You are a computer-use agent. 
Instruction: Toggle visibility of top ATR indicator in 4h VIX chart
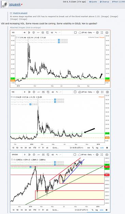pyautogui.click(x=59, y=40)
